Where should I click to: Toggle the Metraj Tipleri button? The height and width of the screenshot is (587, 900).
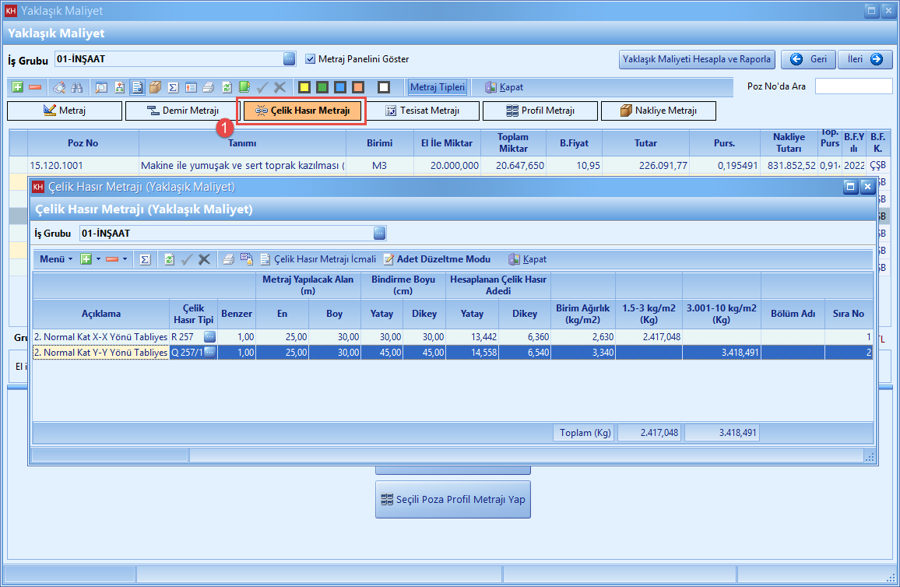(438, 87)
